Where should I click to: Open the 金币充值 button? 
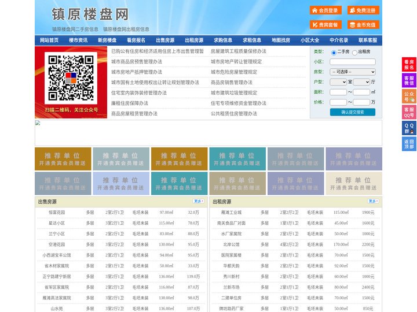click(363, 25)
